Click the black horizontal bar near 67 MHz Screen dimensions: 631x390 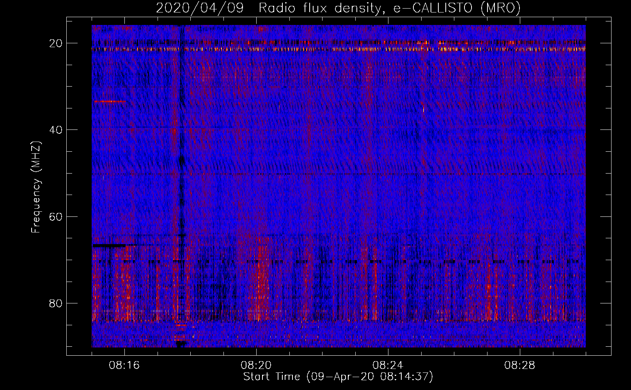(x=109, y=246)
